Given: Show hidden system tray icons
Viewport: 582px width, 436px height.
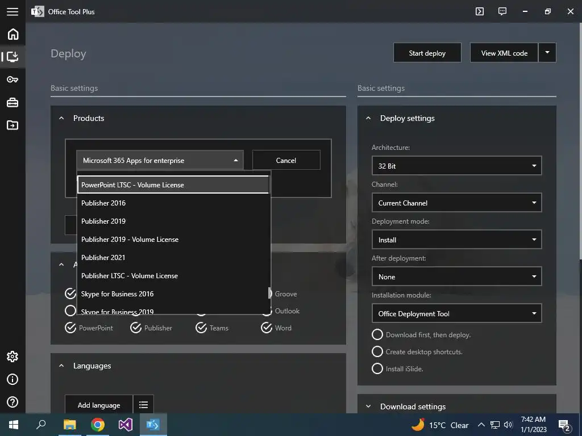Looking at the screenshot, I should [x=481, y=425].
